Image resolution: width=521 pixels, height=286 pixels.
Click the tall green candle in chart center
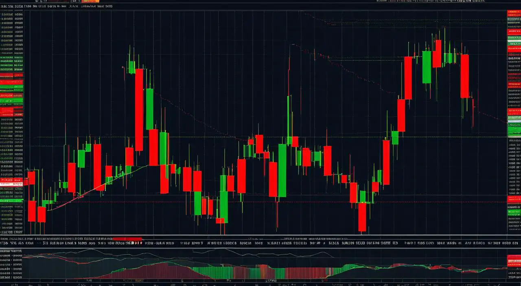[282, 170]
